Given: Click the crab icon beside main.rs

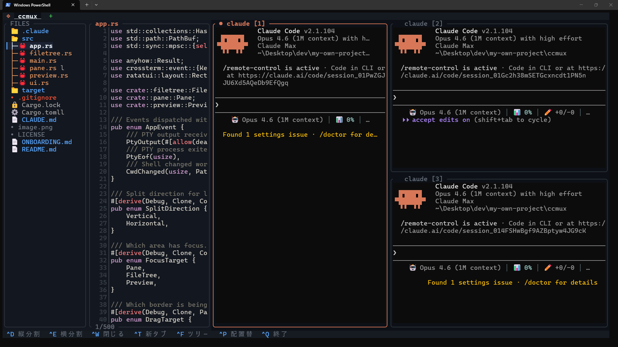Looking at the screenshot, I should point(22,60).
